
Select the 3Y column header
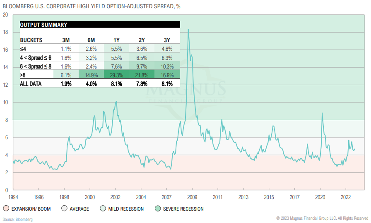click(x=167, y=40)
